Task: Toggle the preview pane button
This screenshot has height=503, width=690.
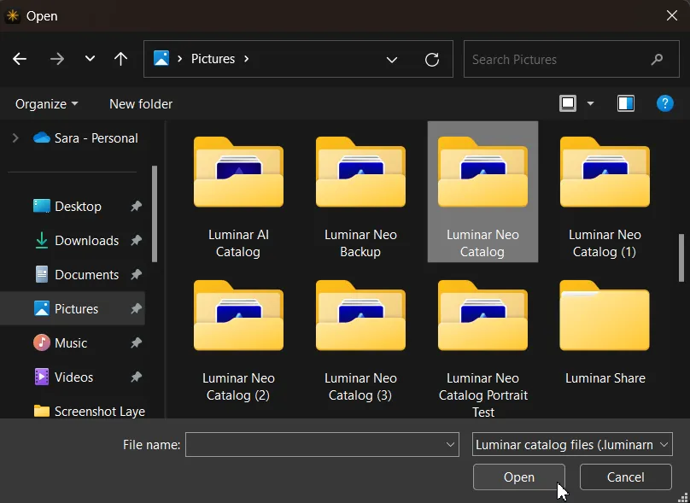Action: pyautogui.click(x=626, y=103)
